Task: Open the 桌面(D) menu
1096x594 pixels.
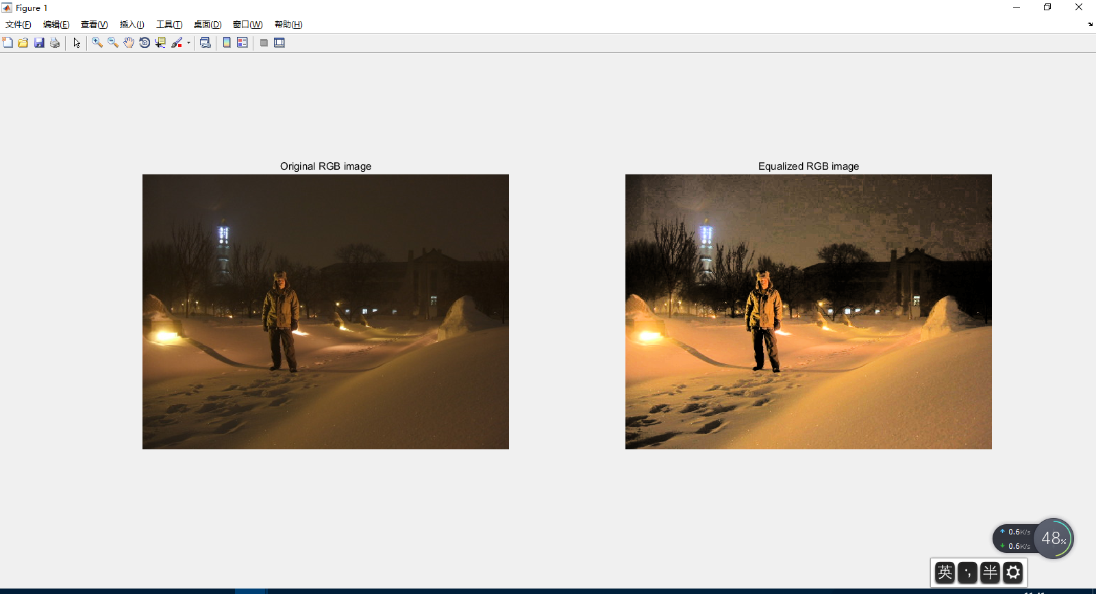Action: pos(208,25)
